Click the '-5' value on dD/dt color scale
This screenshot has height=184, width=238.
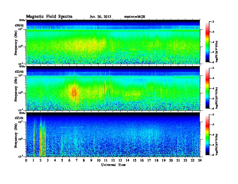coord(213,99)
